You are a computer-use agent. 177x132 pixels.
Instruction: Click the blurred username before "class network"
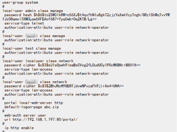[x=31, y=82]
